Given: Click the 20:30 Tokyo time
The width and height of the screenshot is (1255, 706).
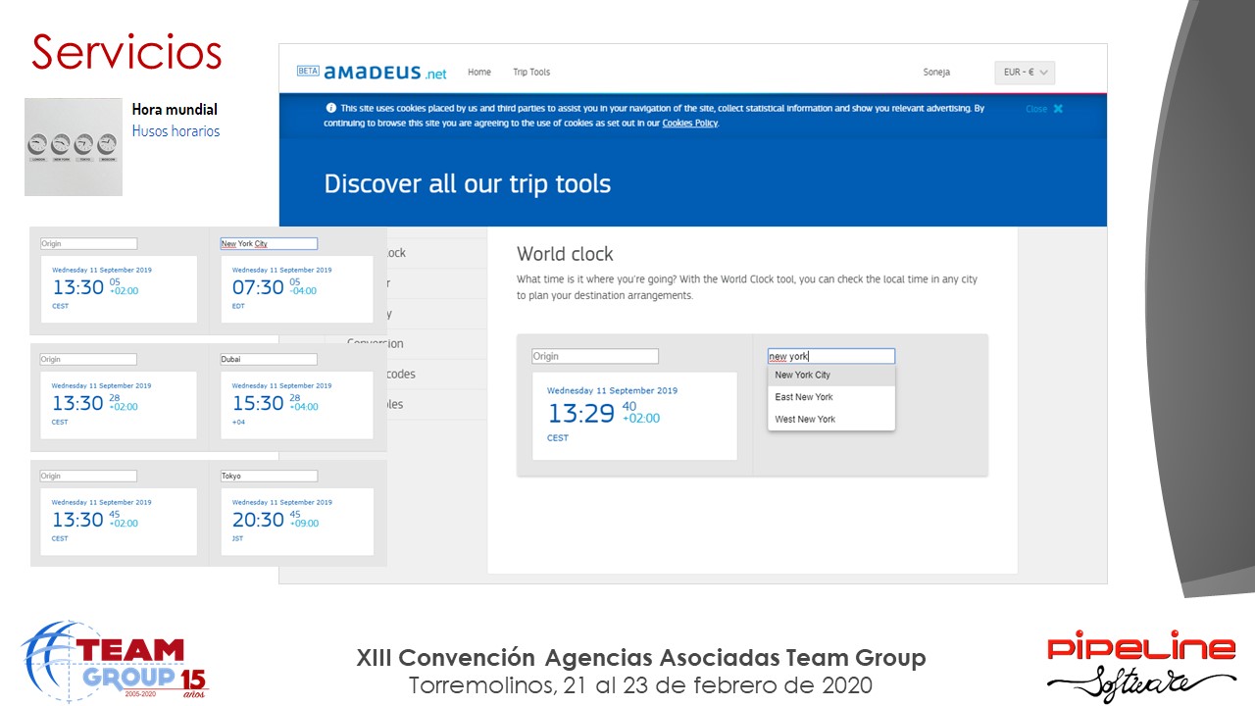Looking at the screenshot, I should coord(258,520).
